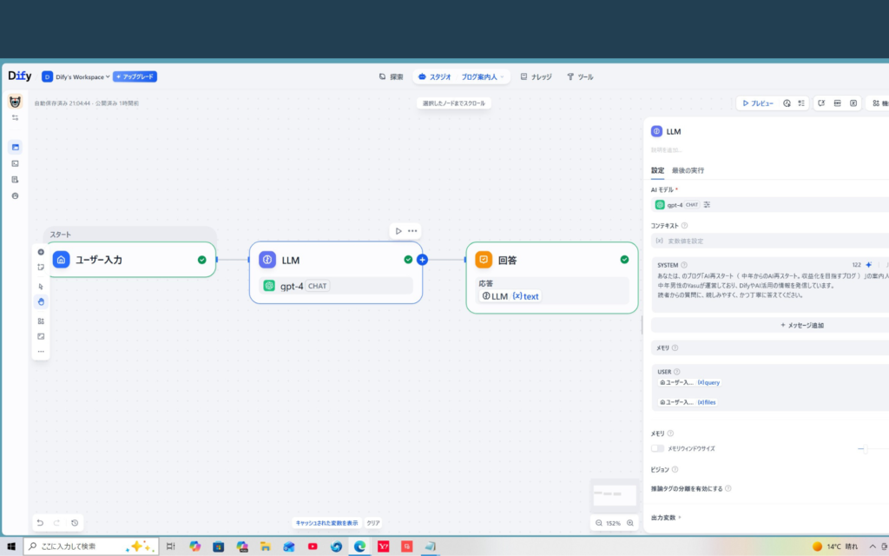Select the hand grab tool for canvas panning

pos(40,301)
